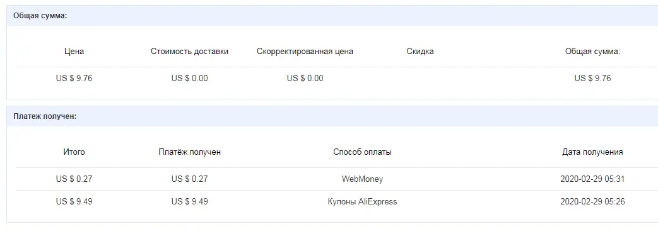Select the "Цена" column header
This screenshot has width=658, height=234.
coord(74,52)
